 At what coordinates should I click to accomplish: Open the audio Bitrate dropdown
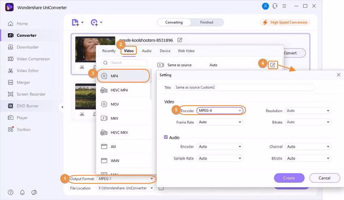coord(308,159)
